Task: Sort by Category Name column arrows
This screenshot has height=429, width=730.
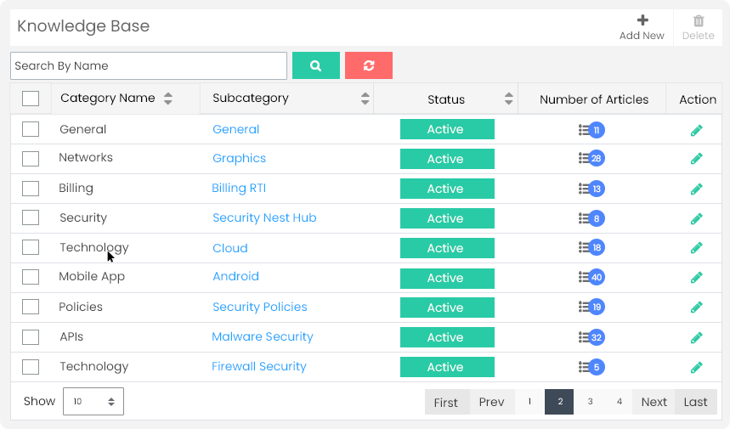Action: pos(168,99)
